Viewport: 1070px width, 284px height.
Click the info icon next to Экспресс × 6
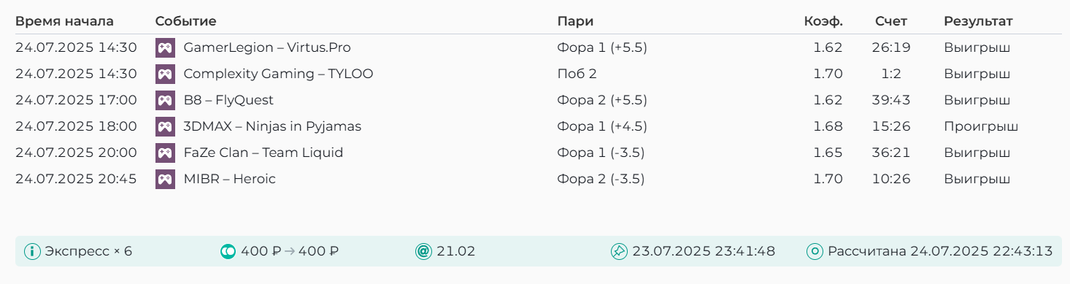tap(32, 252)
